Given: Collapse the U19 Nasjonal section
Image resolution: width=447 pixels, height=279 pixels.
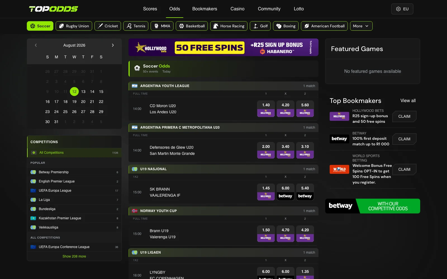Looking at the screenshot, I should (x=223, y=169).
